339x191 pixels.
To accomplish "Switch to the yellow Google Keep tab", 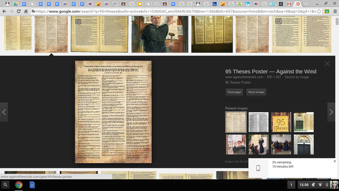I will [x=140, y=4].
